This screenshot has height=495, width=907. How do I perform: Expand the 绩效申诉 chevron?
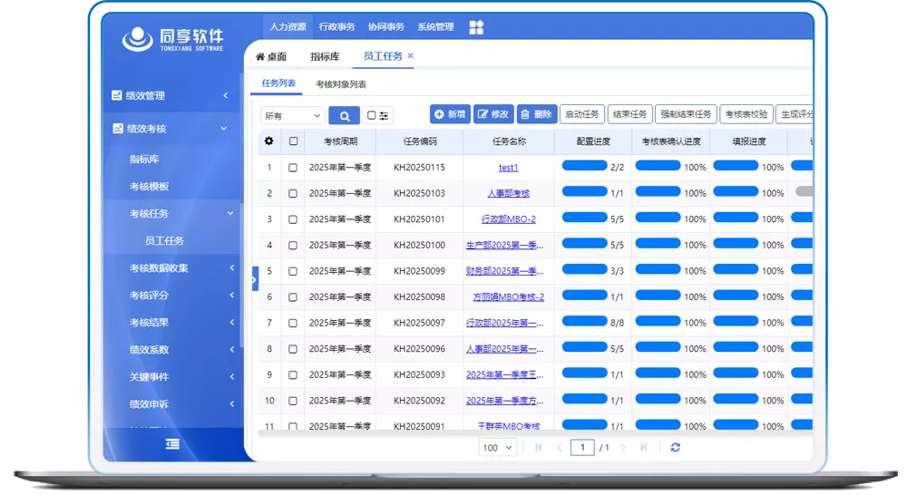tap(232, 403)
